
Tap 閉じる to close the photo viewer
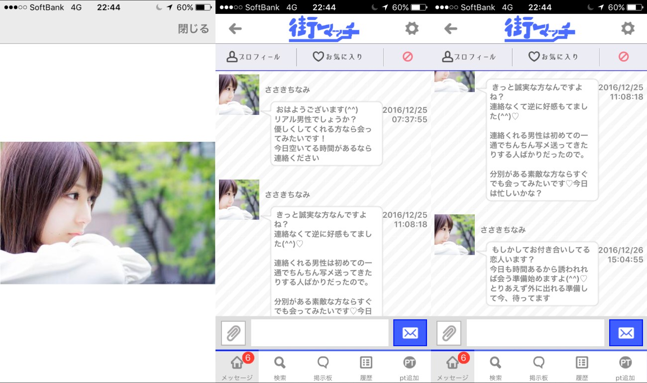pos(193,29)
